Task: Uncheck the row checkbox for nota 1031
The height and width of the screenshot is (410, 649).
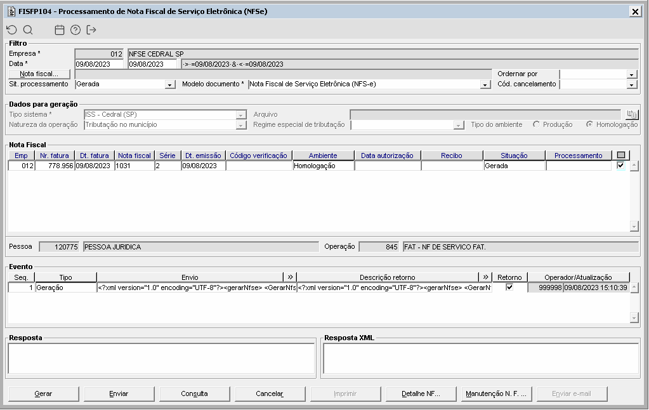Action: (620, 165)
